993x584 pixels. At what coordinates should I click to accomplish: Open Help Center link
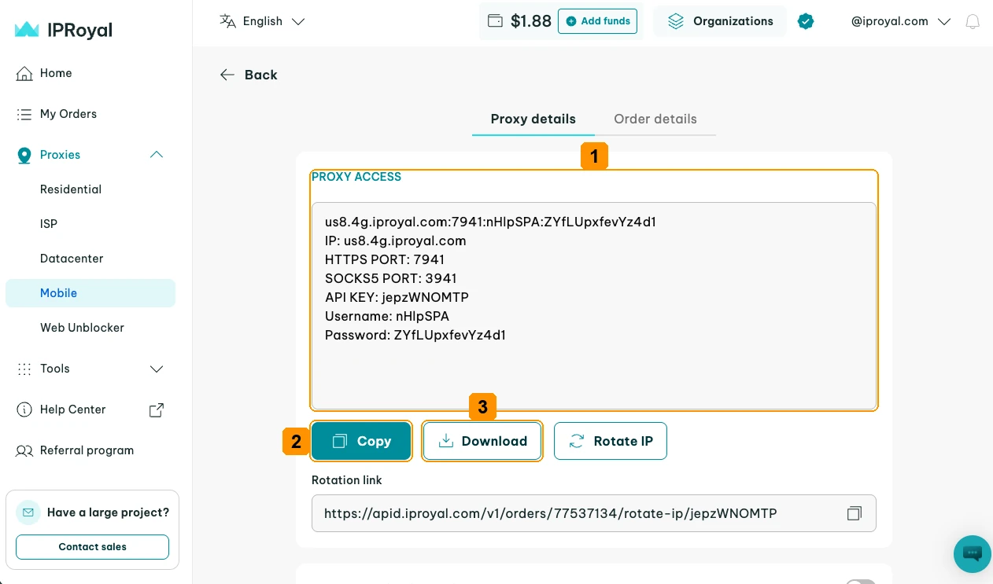pos(72,410)
